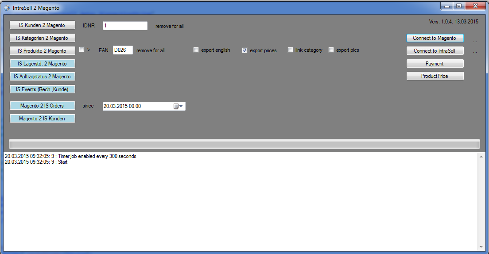489x254 pixels.
Task: Click IS Auftragstatus 2 Magento button
Action: [43, 77]
